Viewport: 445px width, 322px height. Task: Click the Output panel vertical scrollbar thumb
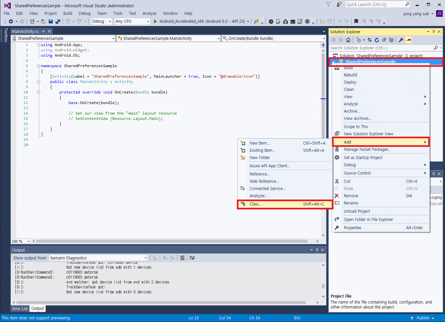[x=323, y=286]
